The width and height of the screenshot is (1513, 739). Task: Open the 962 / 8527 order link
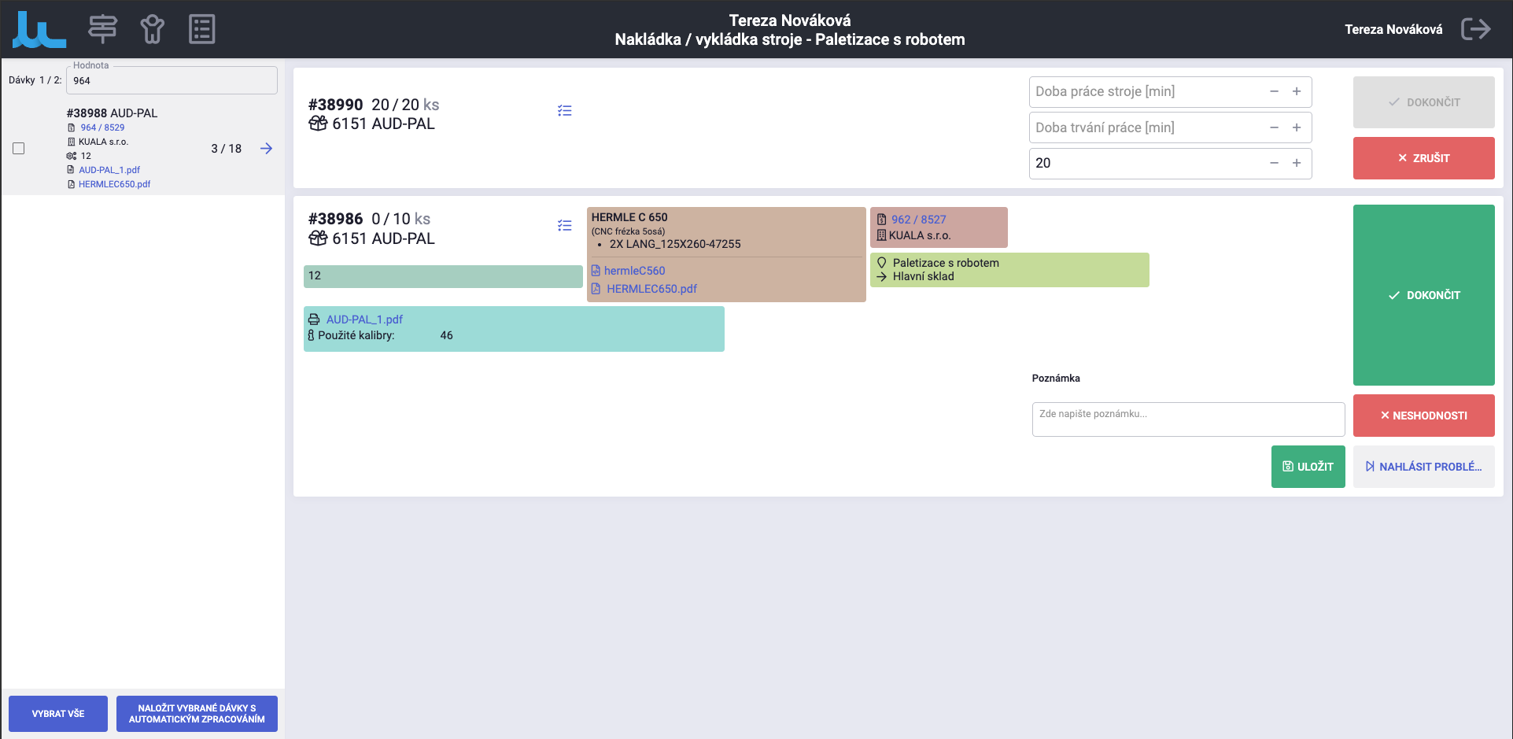click(918, 220)
